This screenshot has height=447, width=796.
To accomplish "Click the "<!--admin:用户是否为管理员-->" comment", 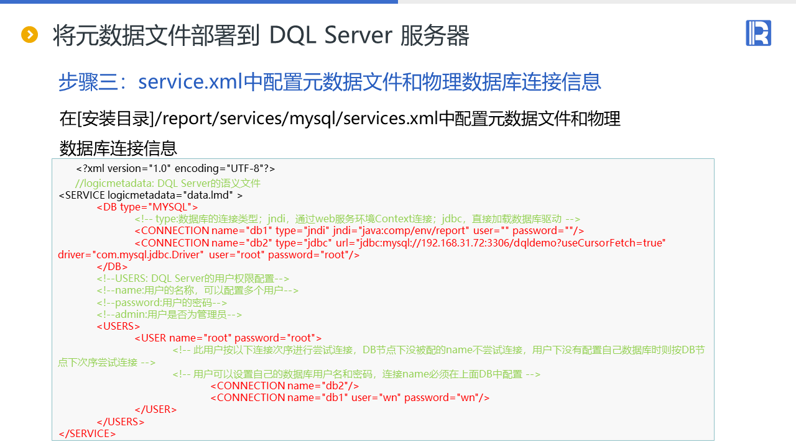I will pyautogui.click(x=169, y=314).
